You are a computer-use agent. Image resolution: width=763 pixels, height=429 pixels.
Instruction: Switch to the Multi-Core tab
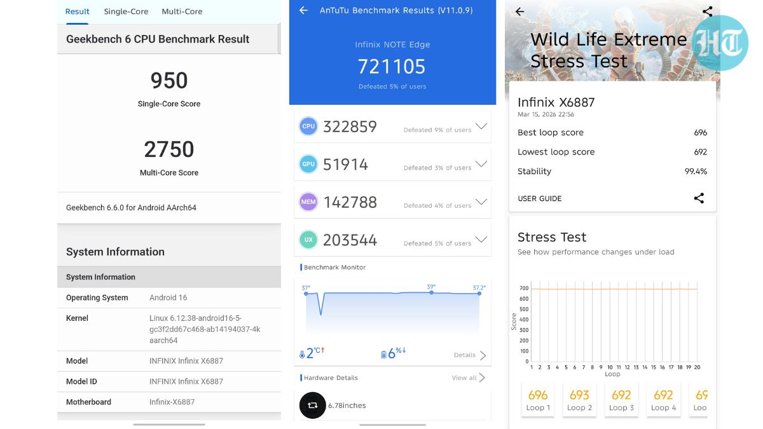[x=182, y=11]
